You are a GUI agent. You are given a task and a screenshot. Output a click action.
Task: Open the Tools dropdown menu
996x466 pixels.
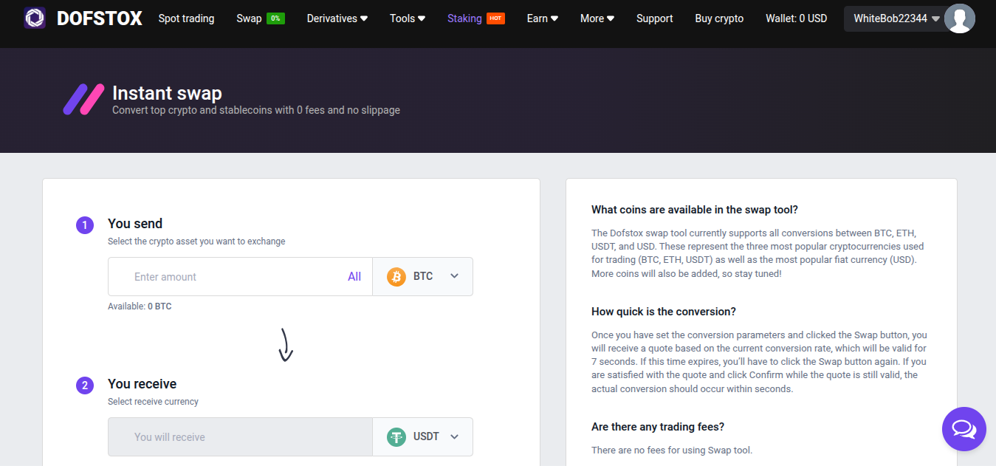coord(407,18)
